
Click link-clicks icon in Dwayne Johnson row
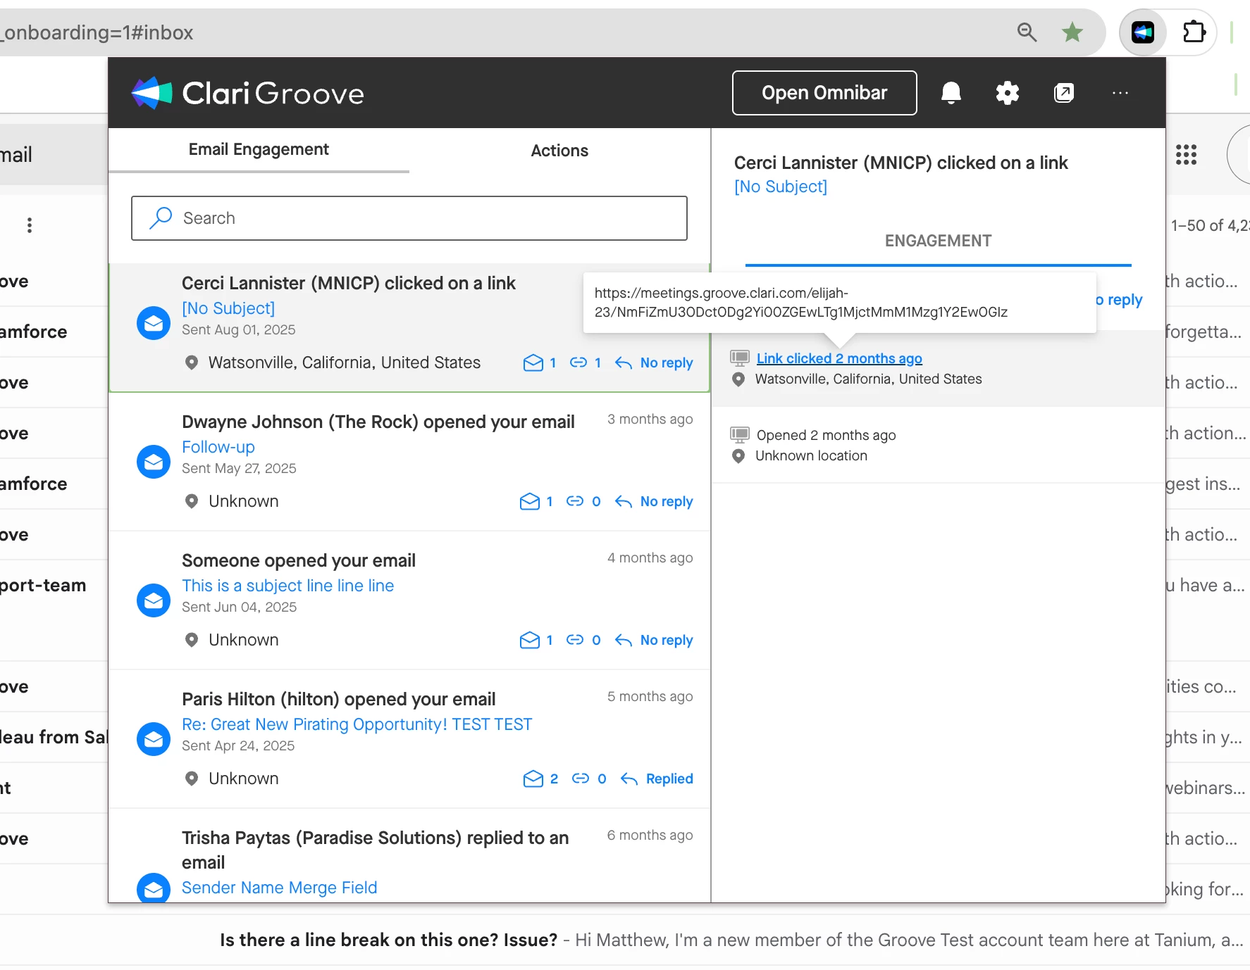575,501
